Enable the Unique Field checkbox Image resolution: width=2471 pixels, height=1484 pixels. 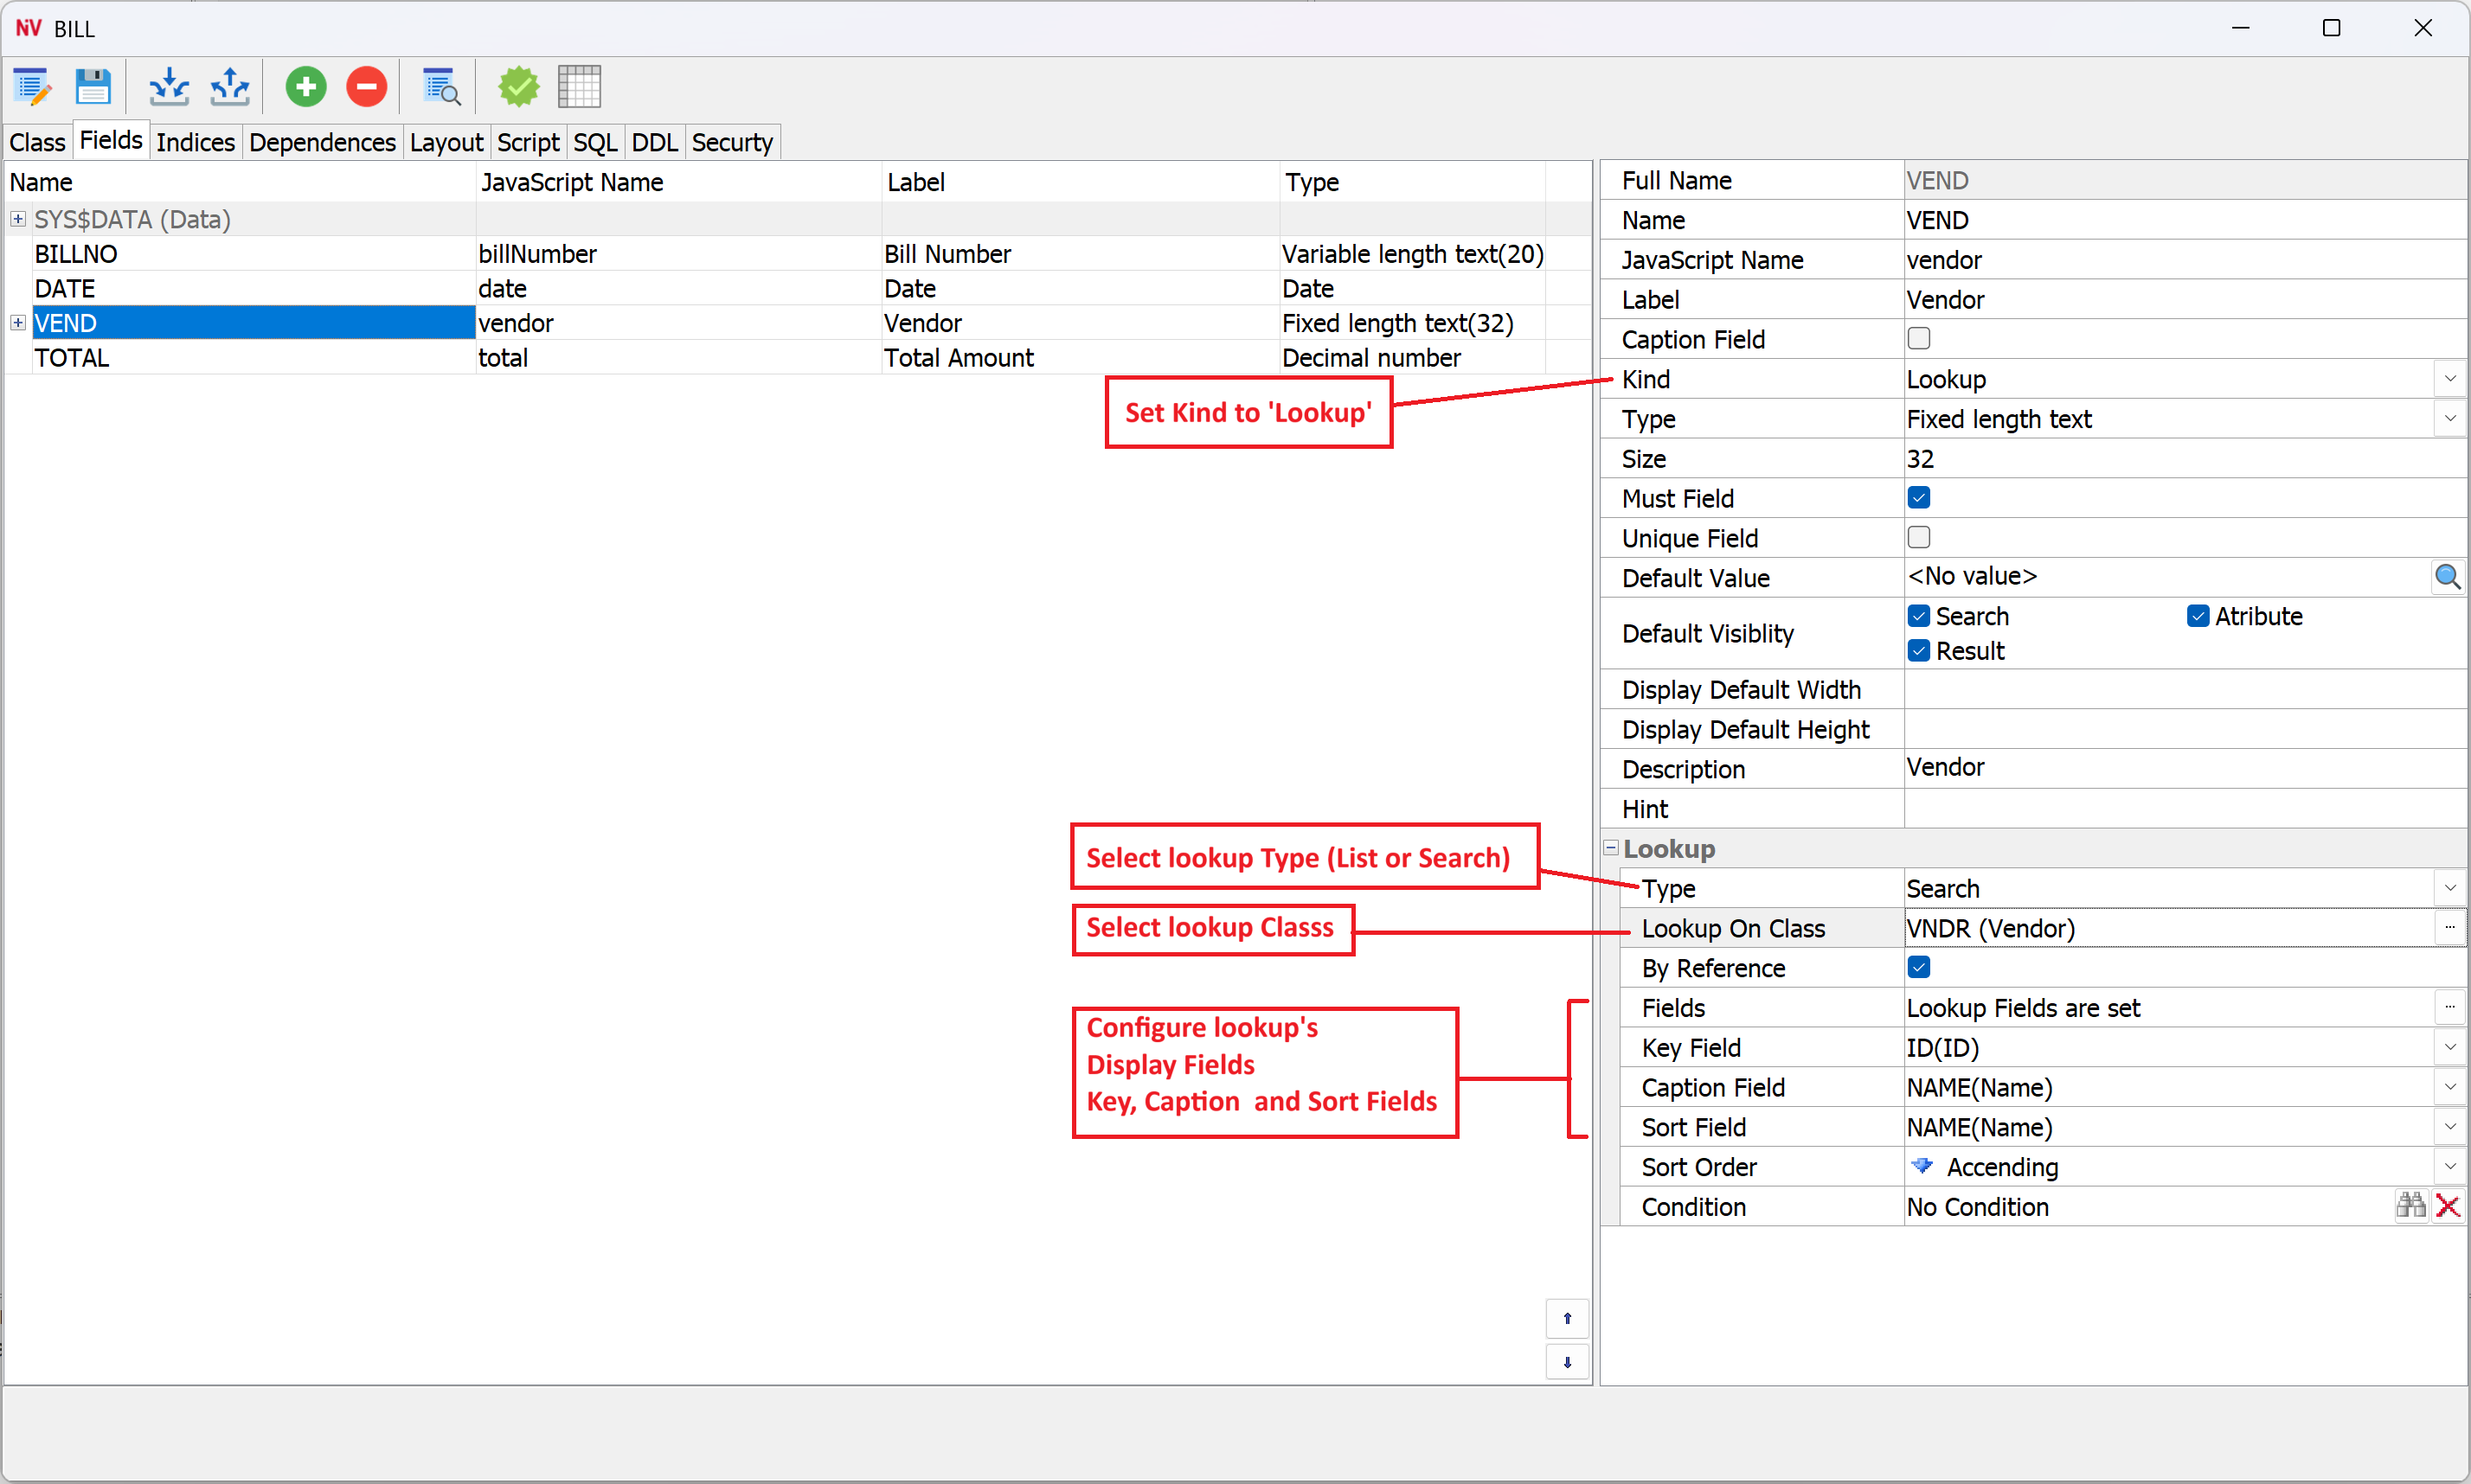(x=1919, y=538)
